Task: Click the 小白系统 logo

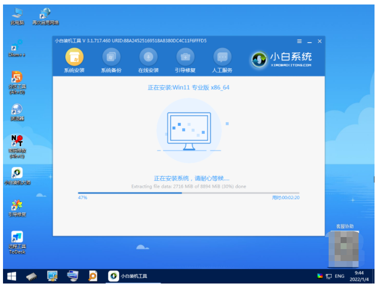Action: click(282, 59)
